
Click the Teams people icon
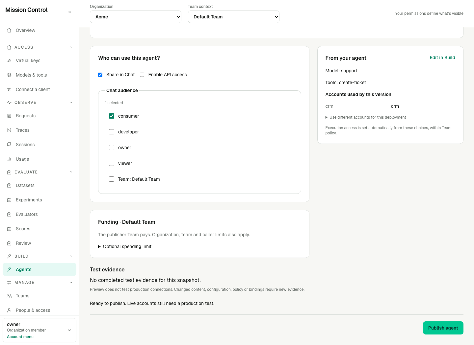pyautogui.click(x=9, y=296)
